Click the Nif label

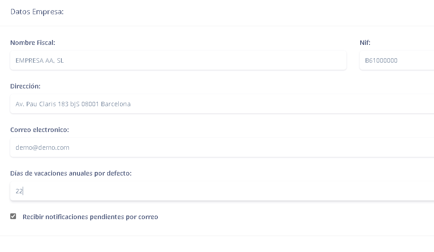tap(365, 43)
